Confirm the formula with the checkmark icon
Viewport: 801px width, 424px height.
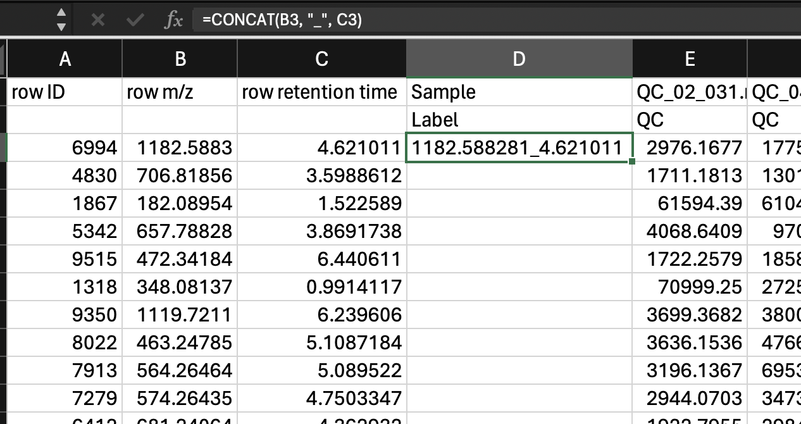(134, 20)
